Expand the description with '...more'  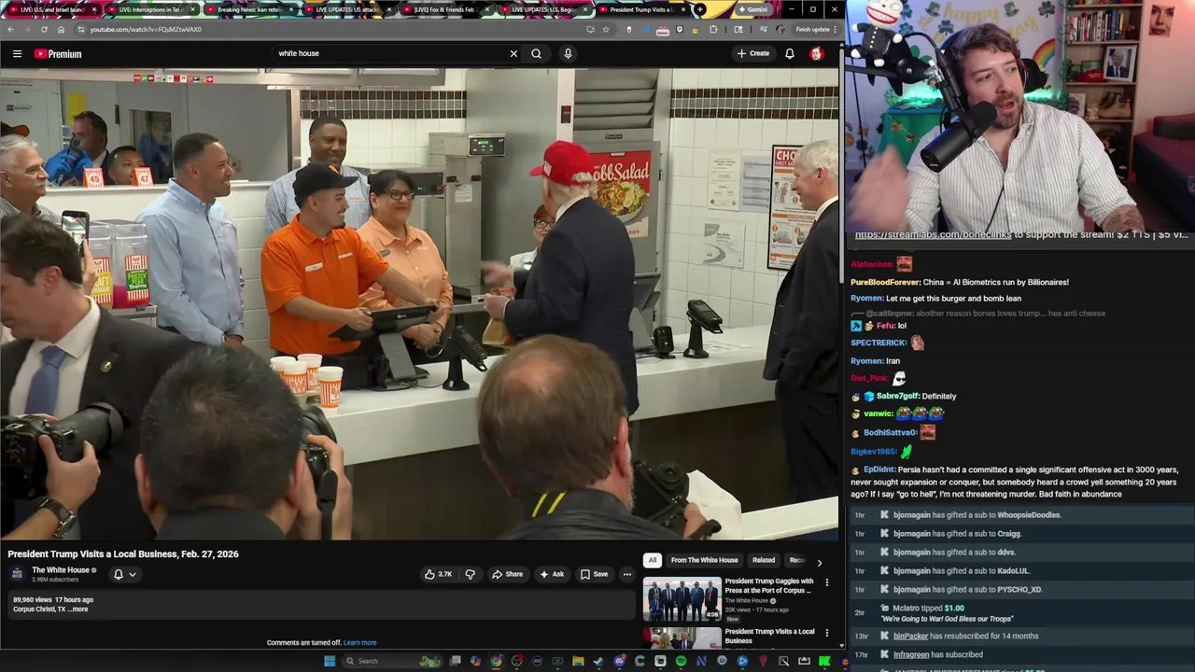point(78,609)
